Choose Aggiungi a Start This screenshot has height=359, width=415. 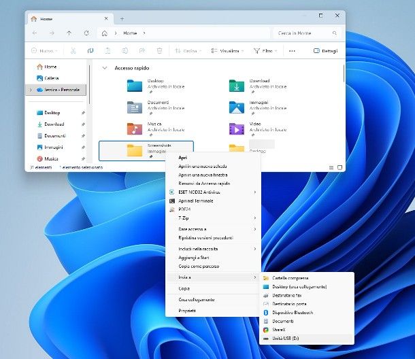click(213, 258)
